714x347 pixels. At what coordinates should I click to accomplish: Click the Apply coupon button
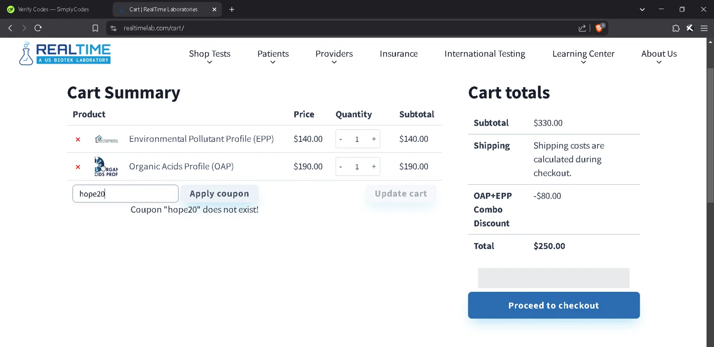(x=219, y=194)
